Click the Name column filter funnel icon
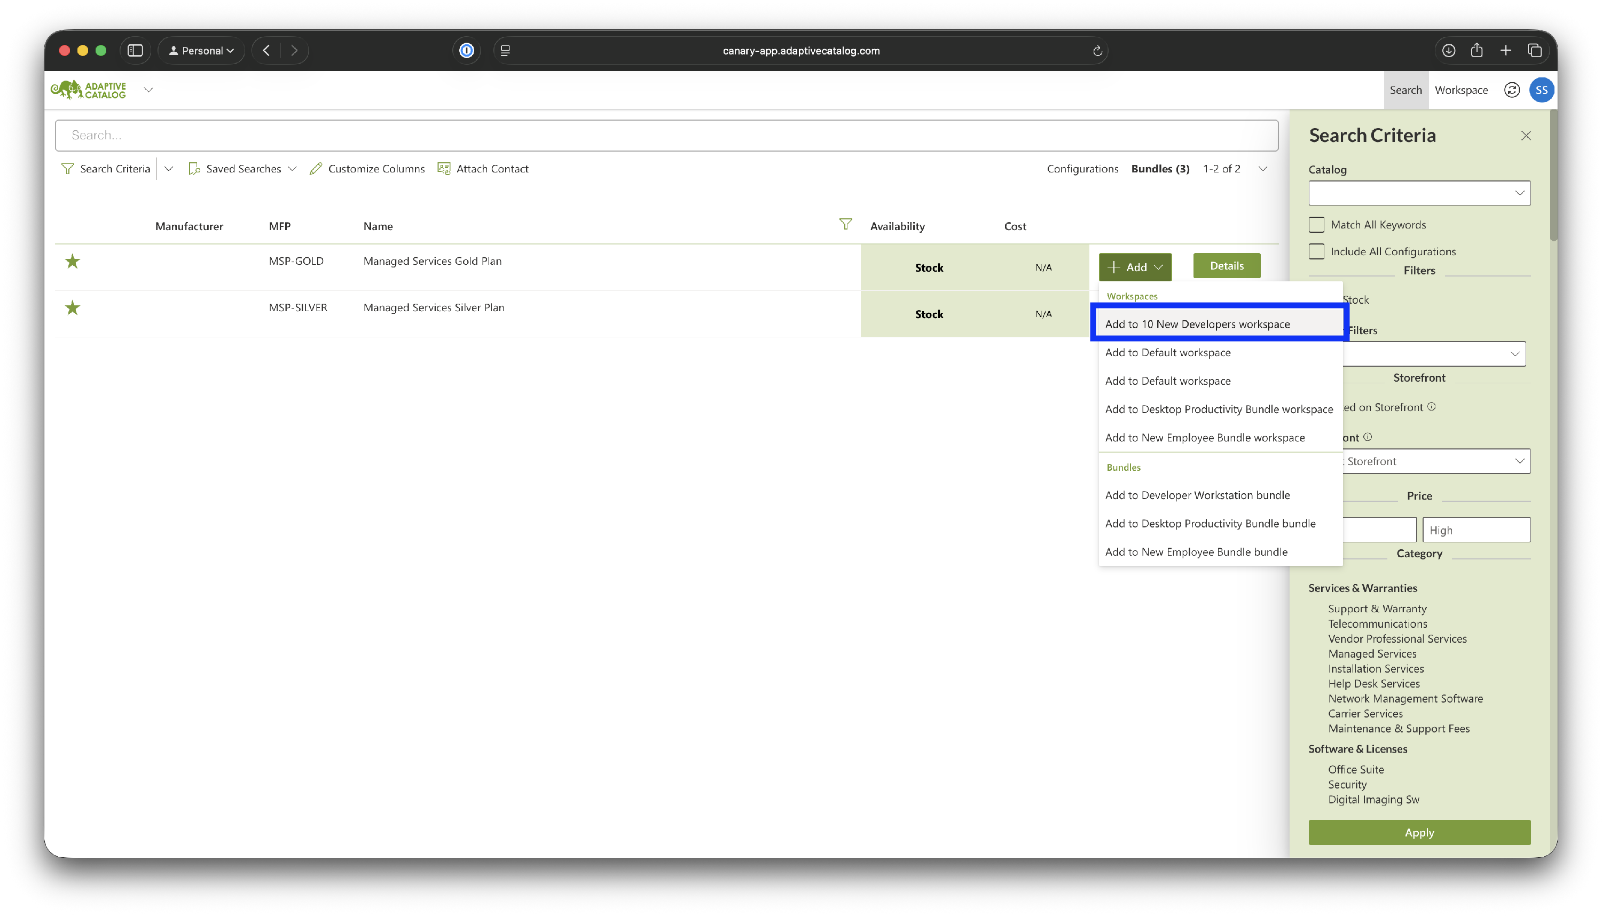 845,225
